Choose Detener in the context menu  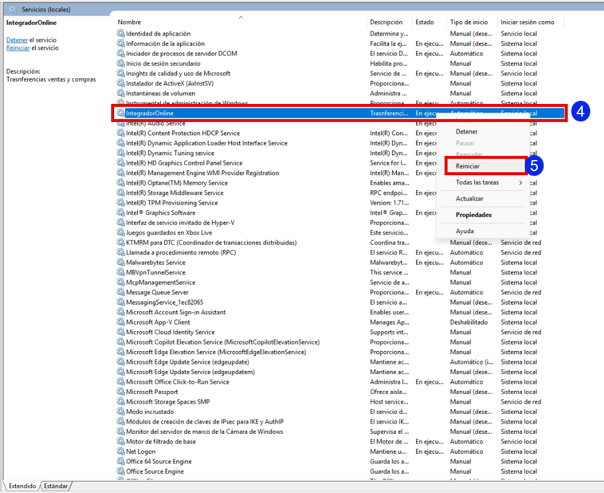[x=466, y=132]
